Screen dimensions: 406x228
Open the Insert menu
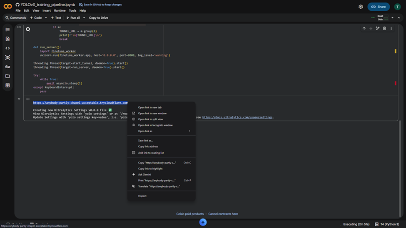point(47,11)
